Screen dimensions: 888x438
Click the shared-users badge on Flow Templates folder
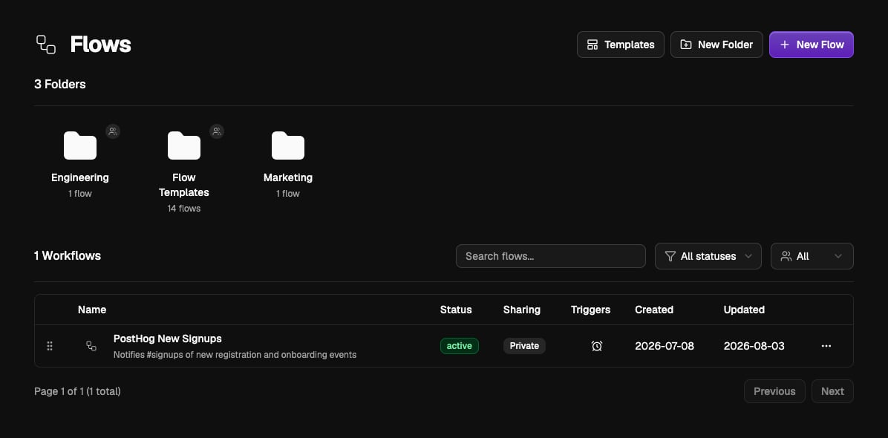pyautogui.click(x=217, y=131)
